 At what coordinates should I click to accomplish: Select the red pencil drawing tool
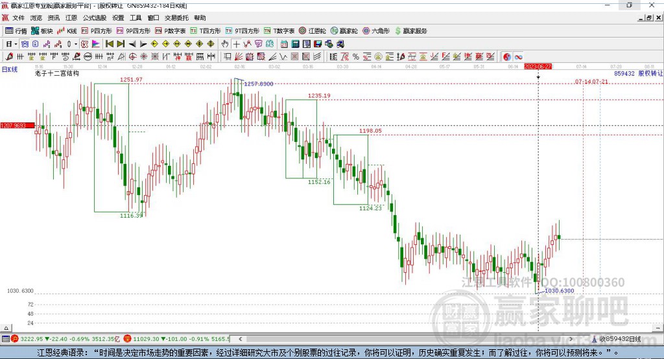[9, 57]
